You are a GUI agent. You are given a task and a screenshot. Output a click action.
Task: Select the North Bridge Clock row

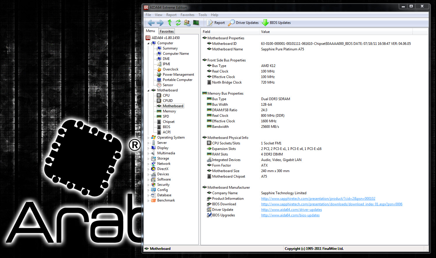(315, 82)
